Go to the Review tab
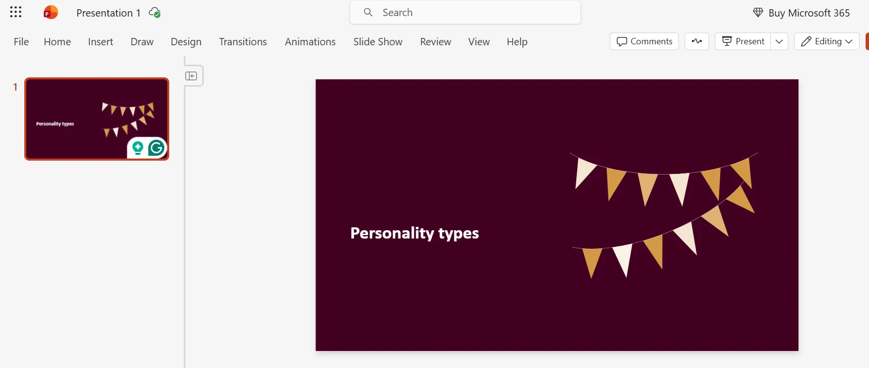This screenshot has width=869, height=368. [436, 42]
